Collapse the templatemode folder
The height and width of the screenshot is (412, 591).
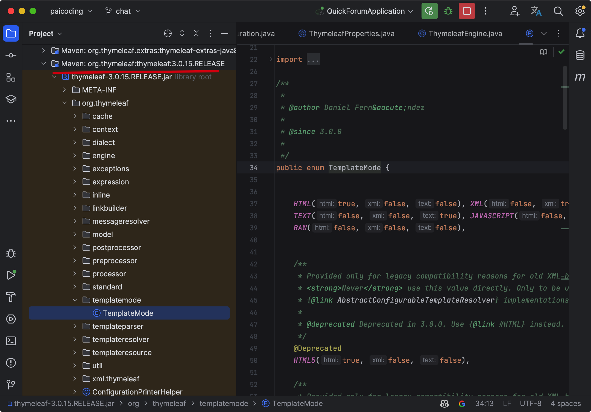(x=75, y=300)
